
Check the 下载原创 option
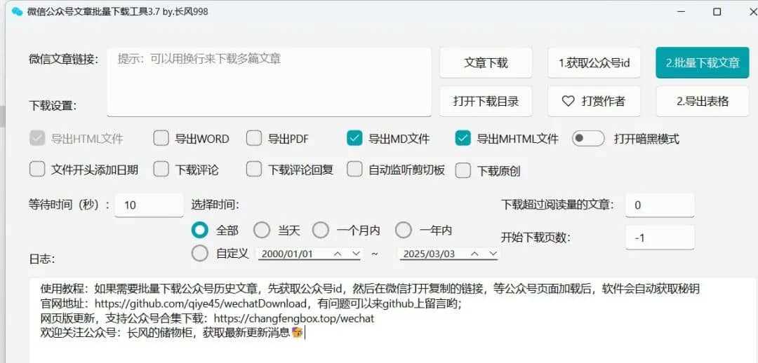point(463,170)
